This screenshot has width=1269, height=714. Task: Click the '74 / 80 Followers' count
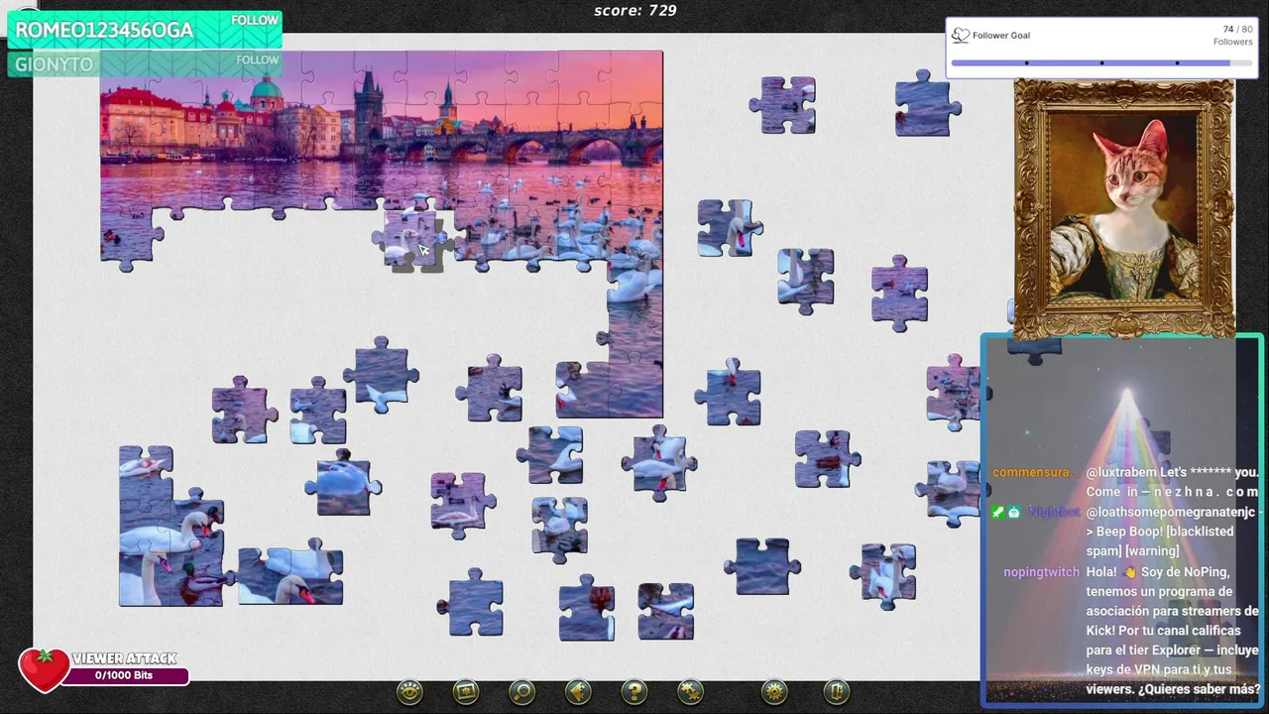tap(1232, 36)
